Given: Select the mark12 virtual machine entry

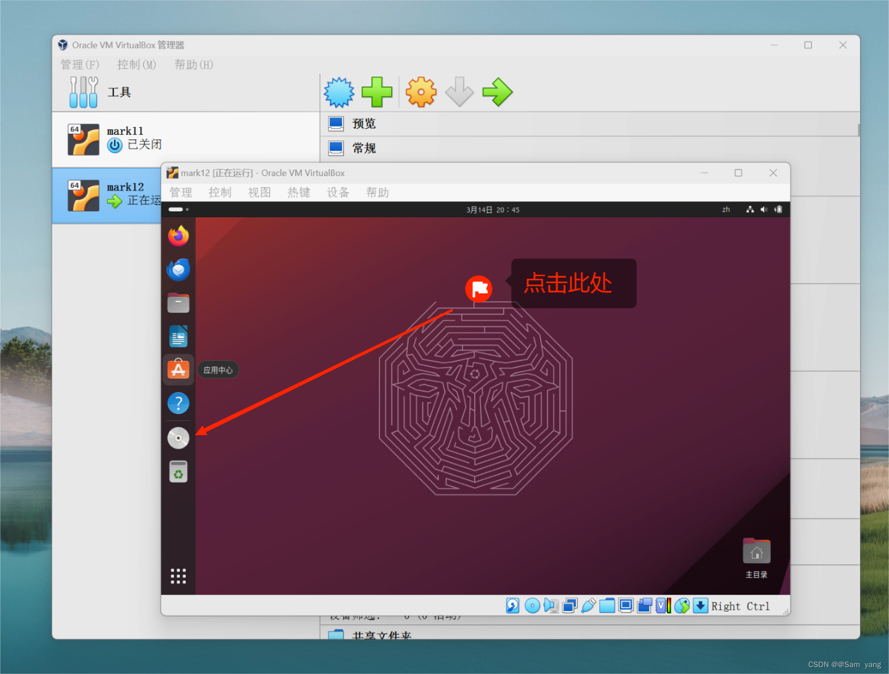Looking at the screenshot, I should point(107,196).
